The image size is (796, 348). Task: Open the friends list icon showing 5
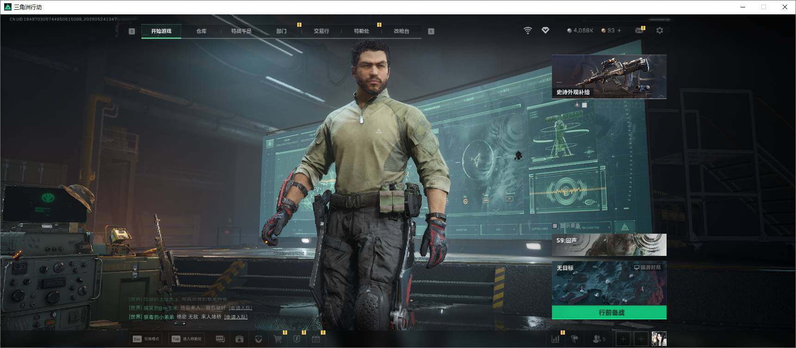point(599,339)
